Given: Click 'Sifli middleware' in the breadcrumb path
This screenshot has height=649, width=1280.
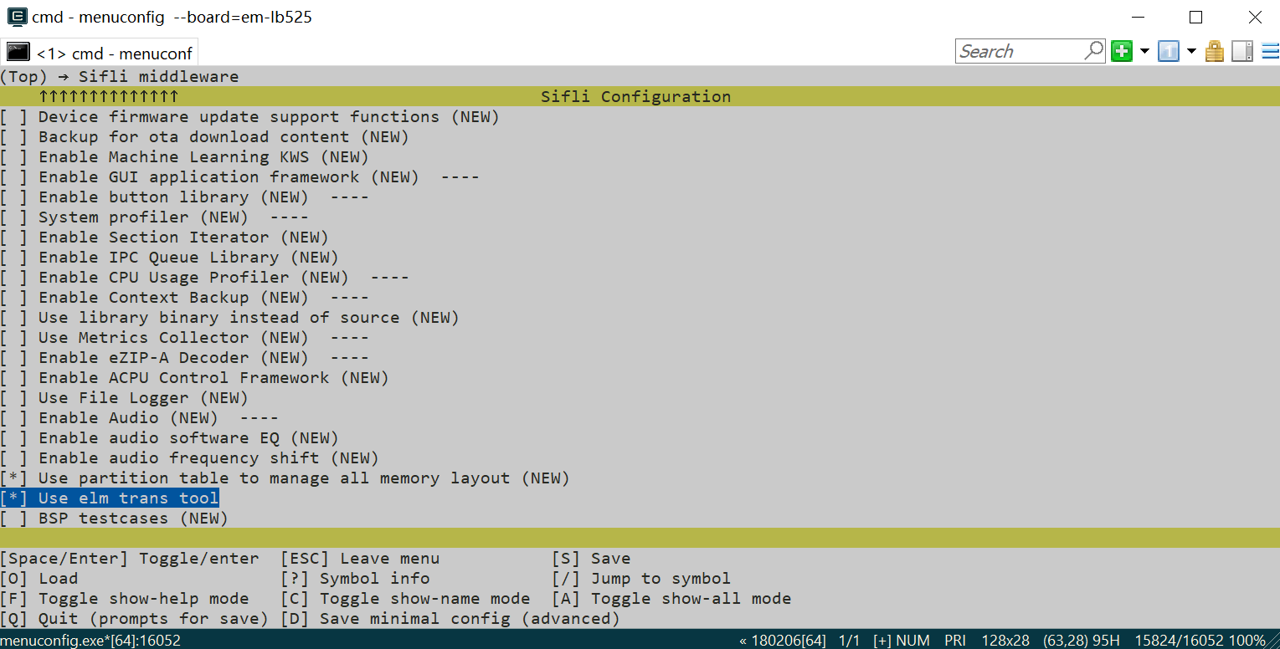Looking at the screenshot, I should 158,77.
